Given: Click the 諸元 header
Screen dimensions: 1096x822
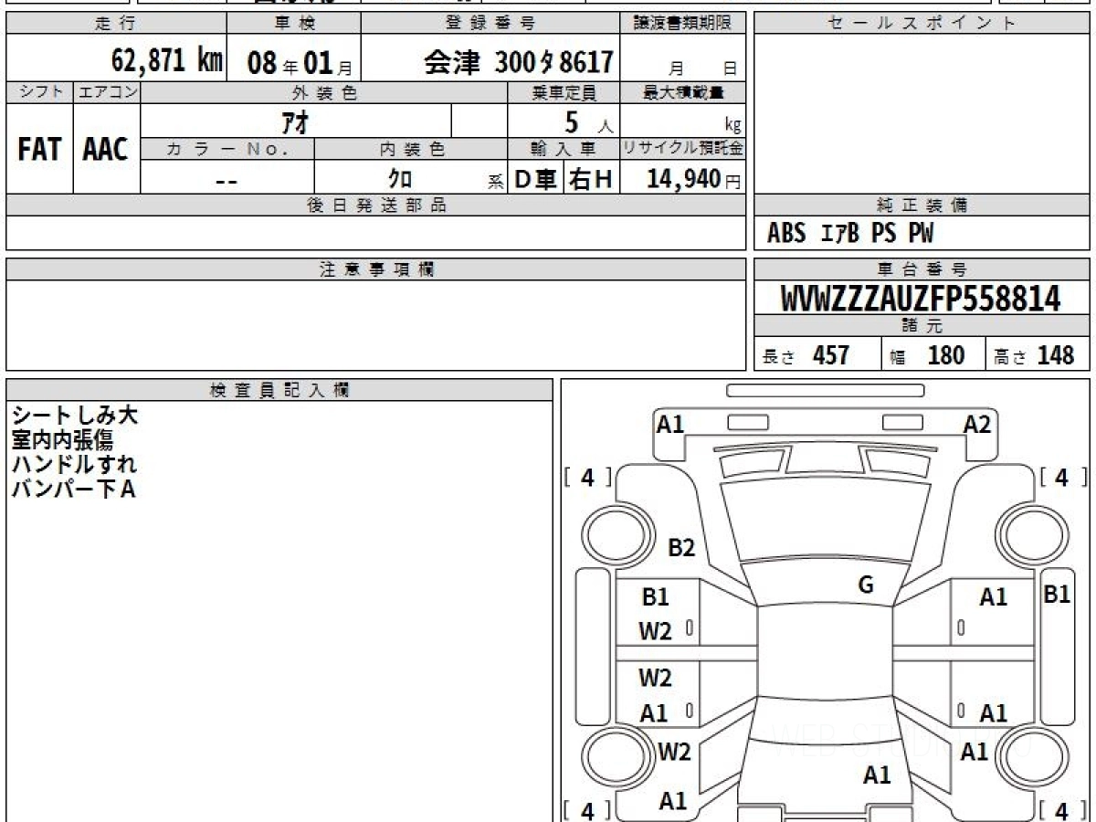Looking at the screenshot, I should pyautogui.click(x=922, y=327).
